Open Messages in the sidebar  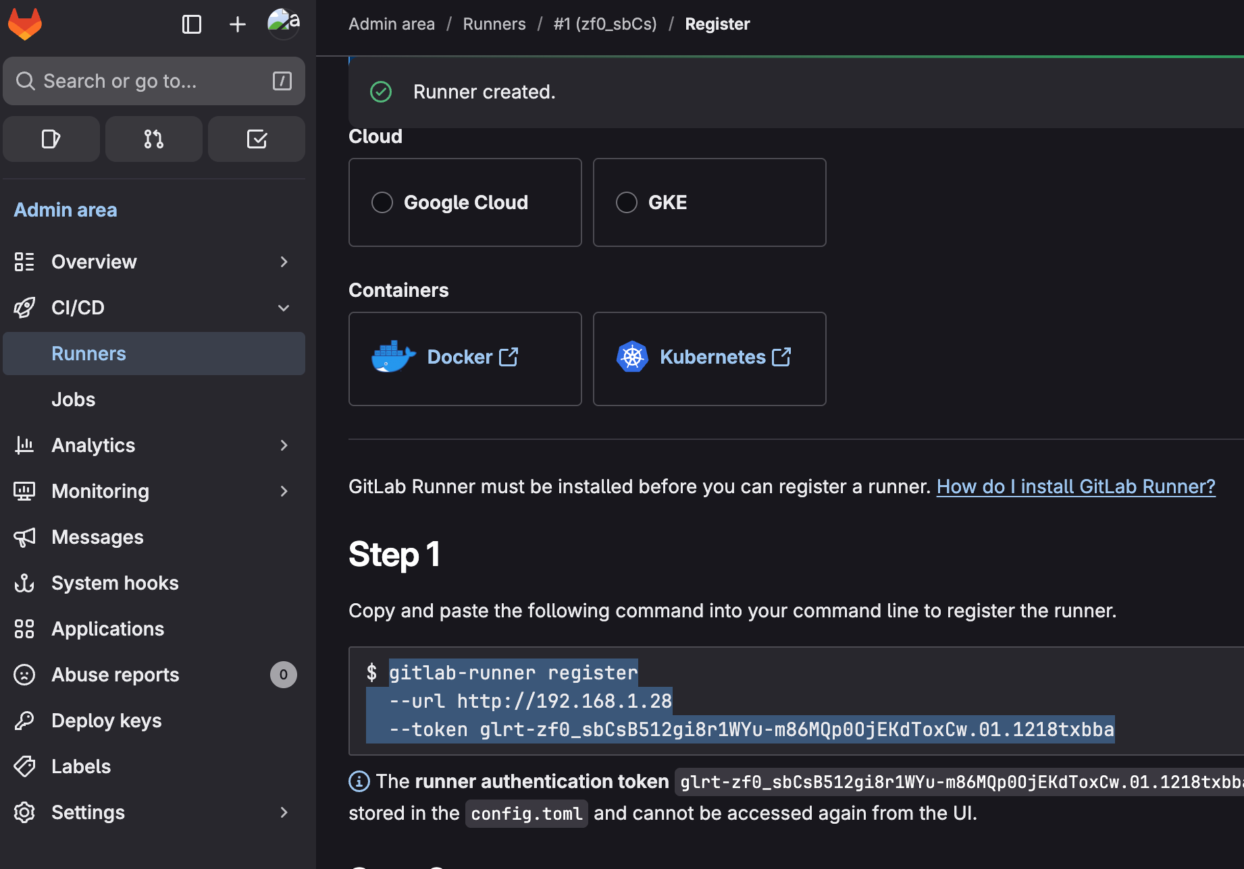(x=154, y=537)
